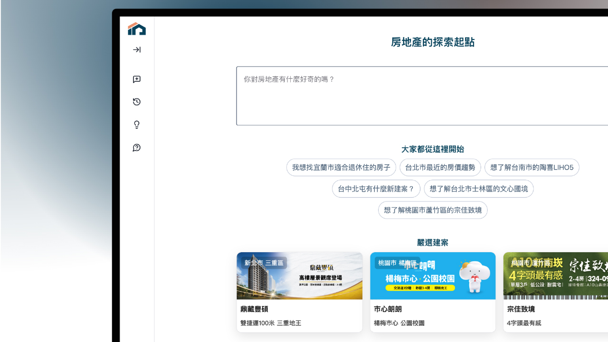Image resolution: width=608 pixels, height=342 pixels.
Task: Tap 想了解桃園市蘆竹區的宗佳致境 chip
Action: (432, 210)
